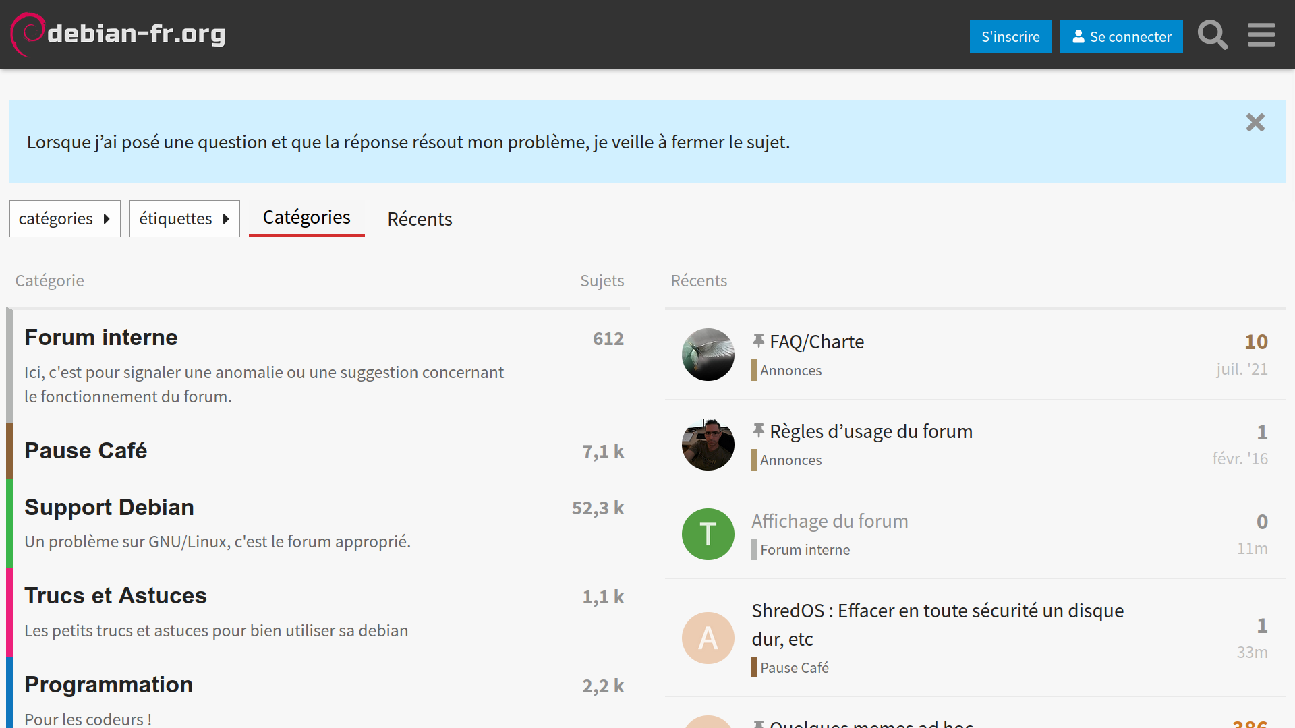Click the banner message about closing topics
The image size is (1295, 728).
click(408, 142)
